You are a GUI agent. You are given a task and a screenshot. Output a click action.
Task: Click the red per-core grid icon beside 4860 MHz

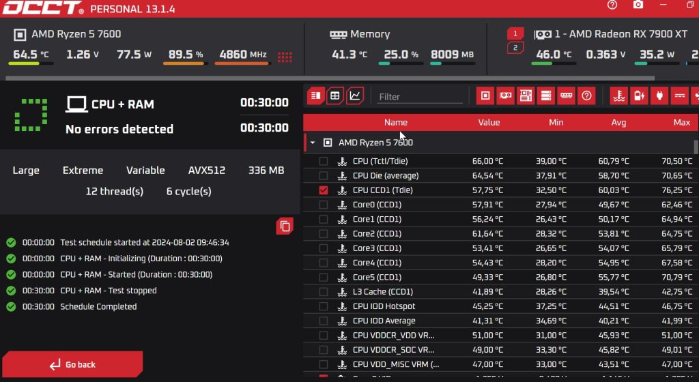pos(285,57)
